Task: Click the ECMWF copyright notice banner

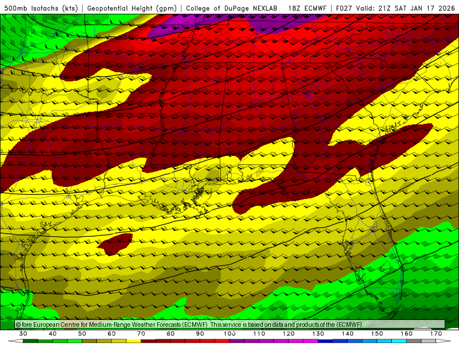Action: tap(230, 325)
